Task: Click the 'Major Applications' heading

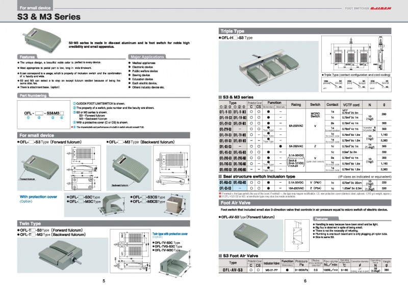Action: (x=147, y=57)
